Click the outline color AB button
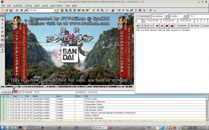The height and width of the screenshot is (130, 209). 167,26
